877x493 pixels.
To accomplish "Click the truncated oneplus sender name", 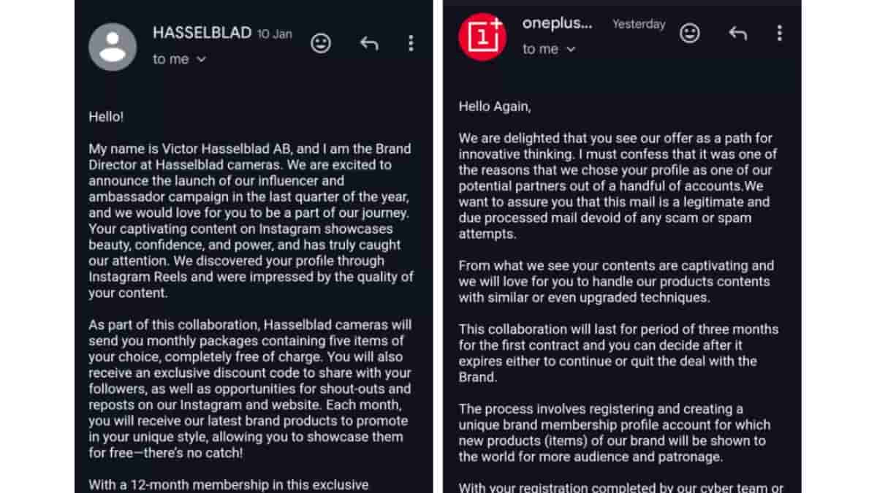I will coord(557,23).
